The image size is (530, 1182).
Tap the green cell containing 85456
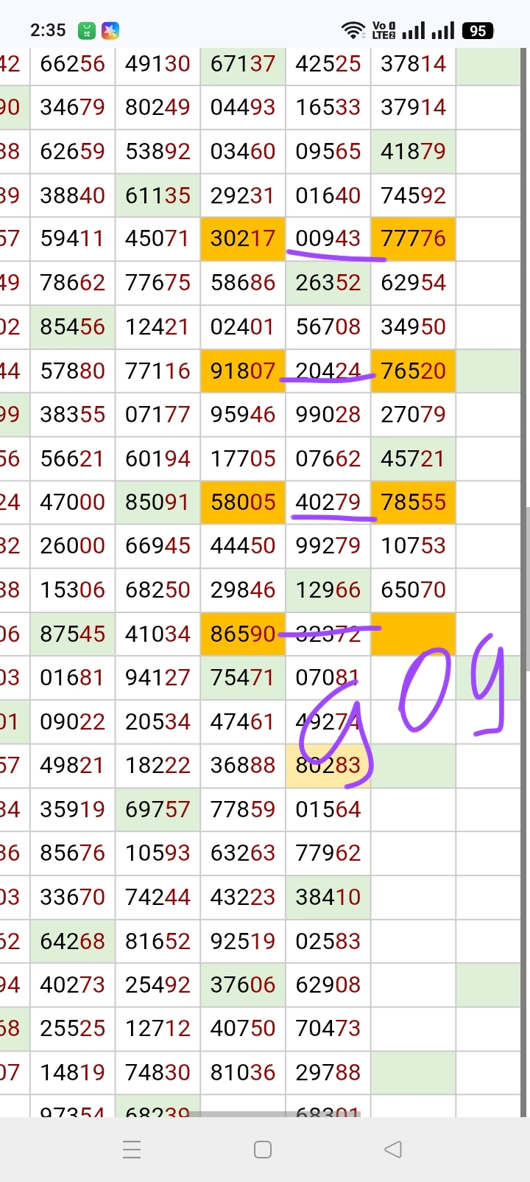[72, 326]
